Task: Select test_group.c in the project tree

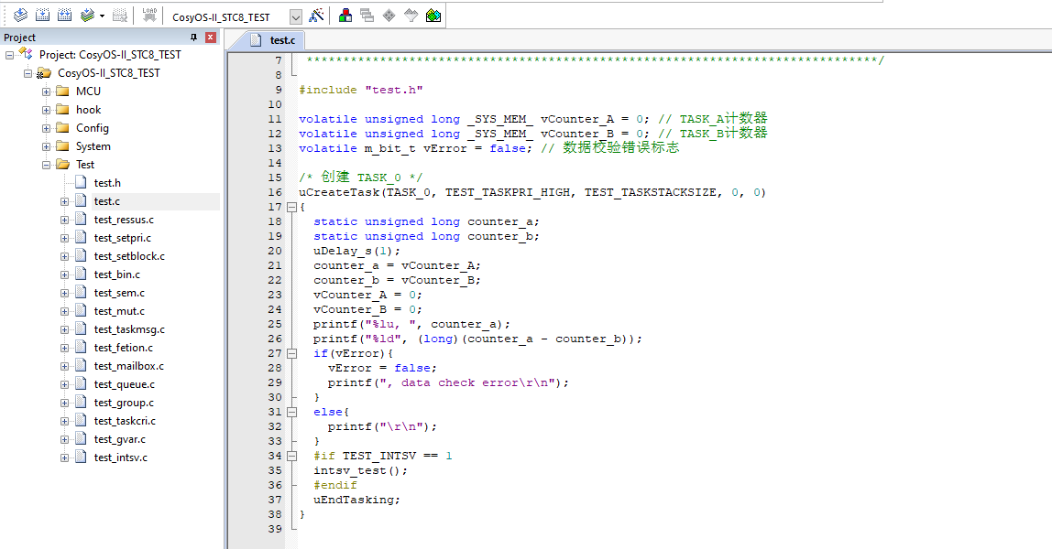Action: 124,403
